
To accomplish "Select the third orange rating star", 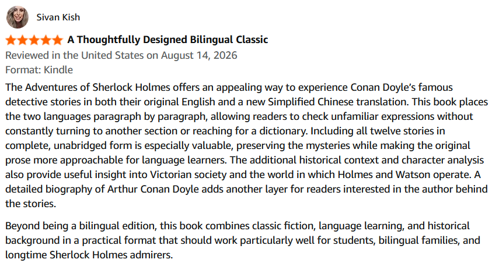I will 34,40.
